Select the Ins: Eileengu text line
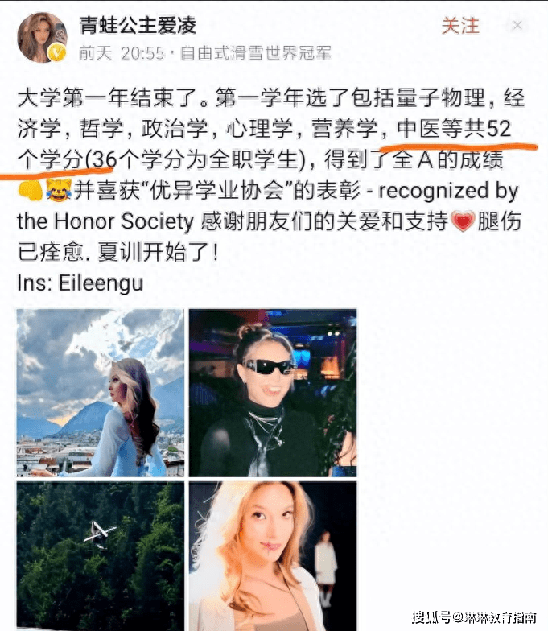548x631 pixels. [80, 283]
